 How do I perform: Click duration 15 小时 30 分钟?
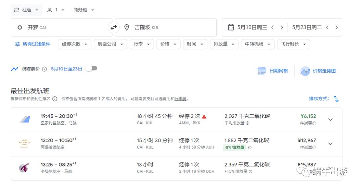coord(155,141)
